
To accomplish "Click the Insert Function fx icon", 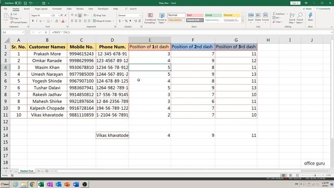I will (x=46, y=32).
